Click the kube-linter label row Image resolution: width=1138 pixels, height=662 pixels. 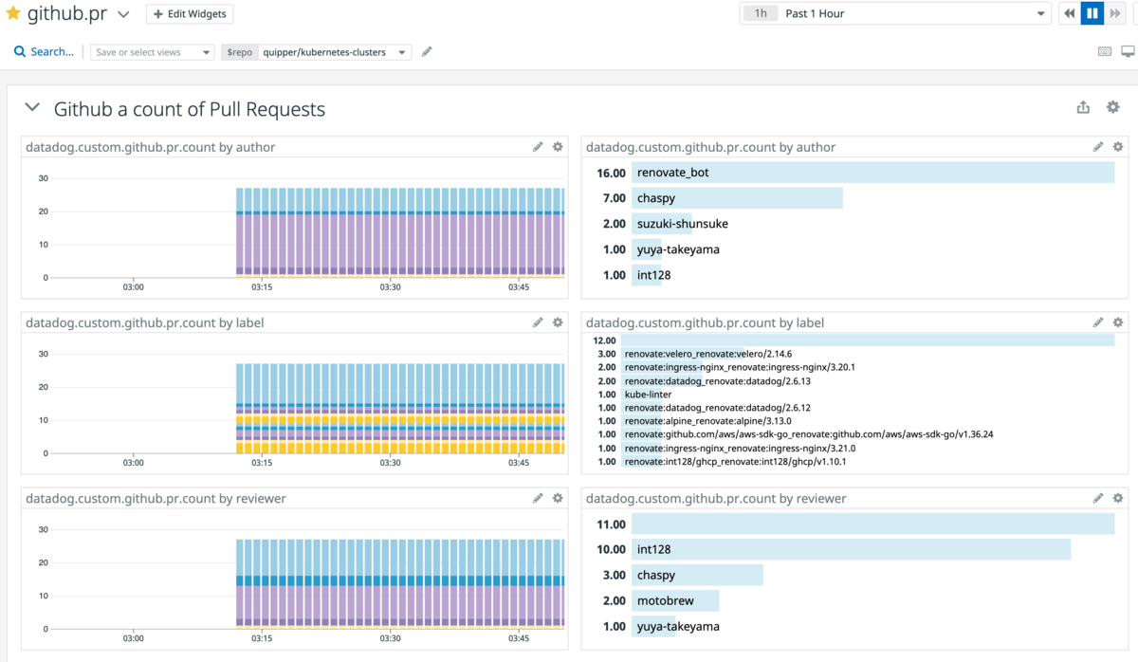[853, 394]
